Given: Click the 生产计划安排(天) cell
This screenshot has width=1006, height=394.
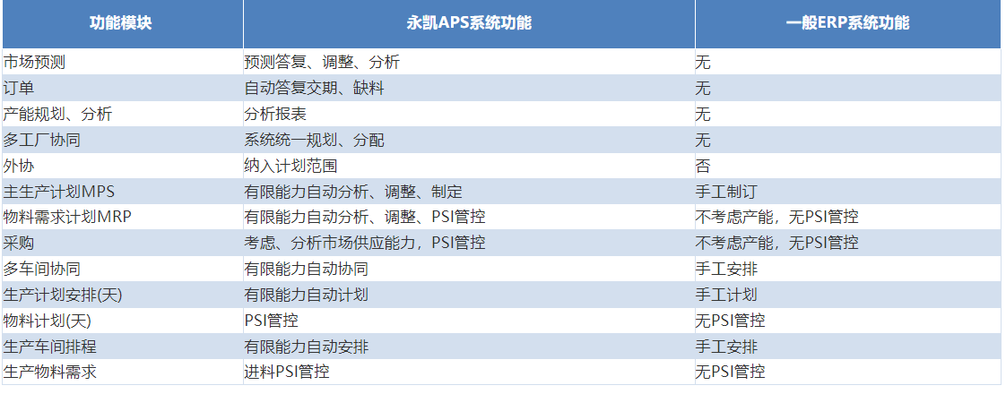Looking at the screenshot, I should pos(123,295).
